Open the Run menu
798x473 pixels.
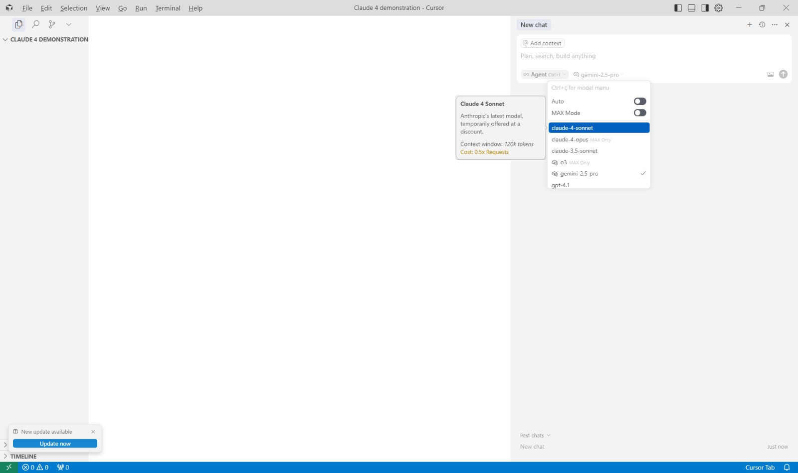pos(141,8)
